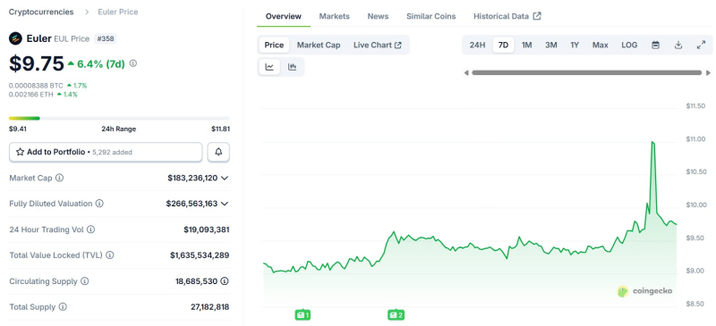
Task: Show Total Value Locked info icon
Action: (109, 255)
